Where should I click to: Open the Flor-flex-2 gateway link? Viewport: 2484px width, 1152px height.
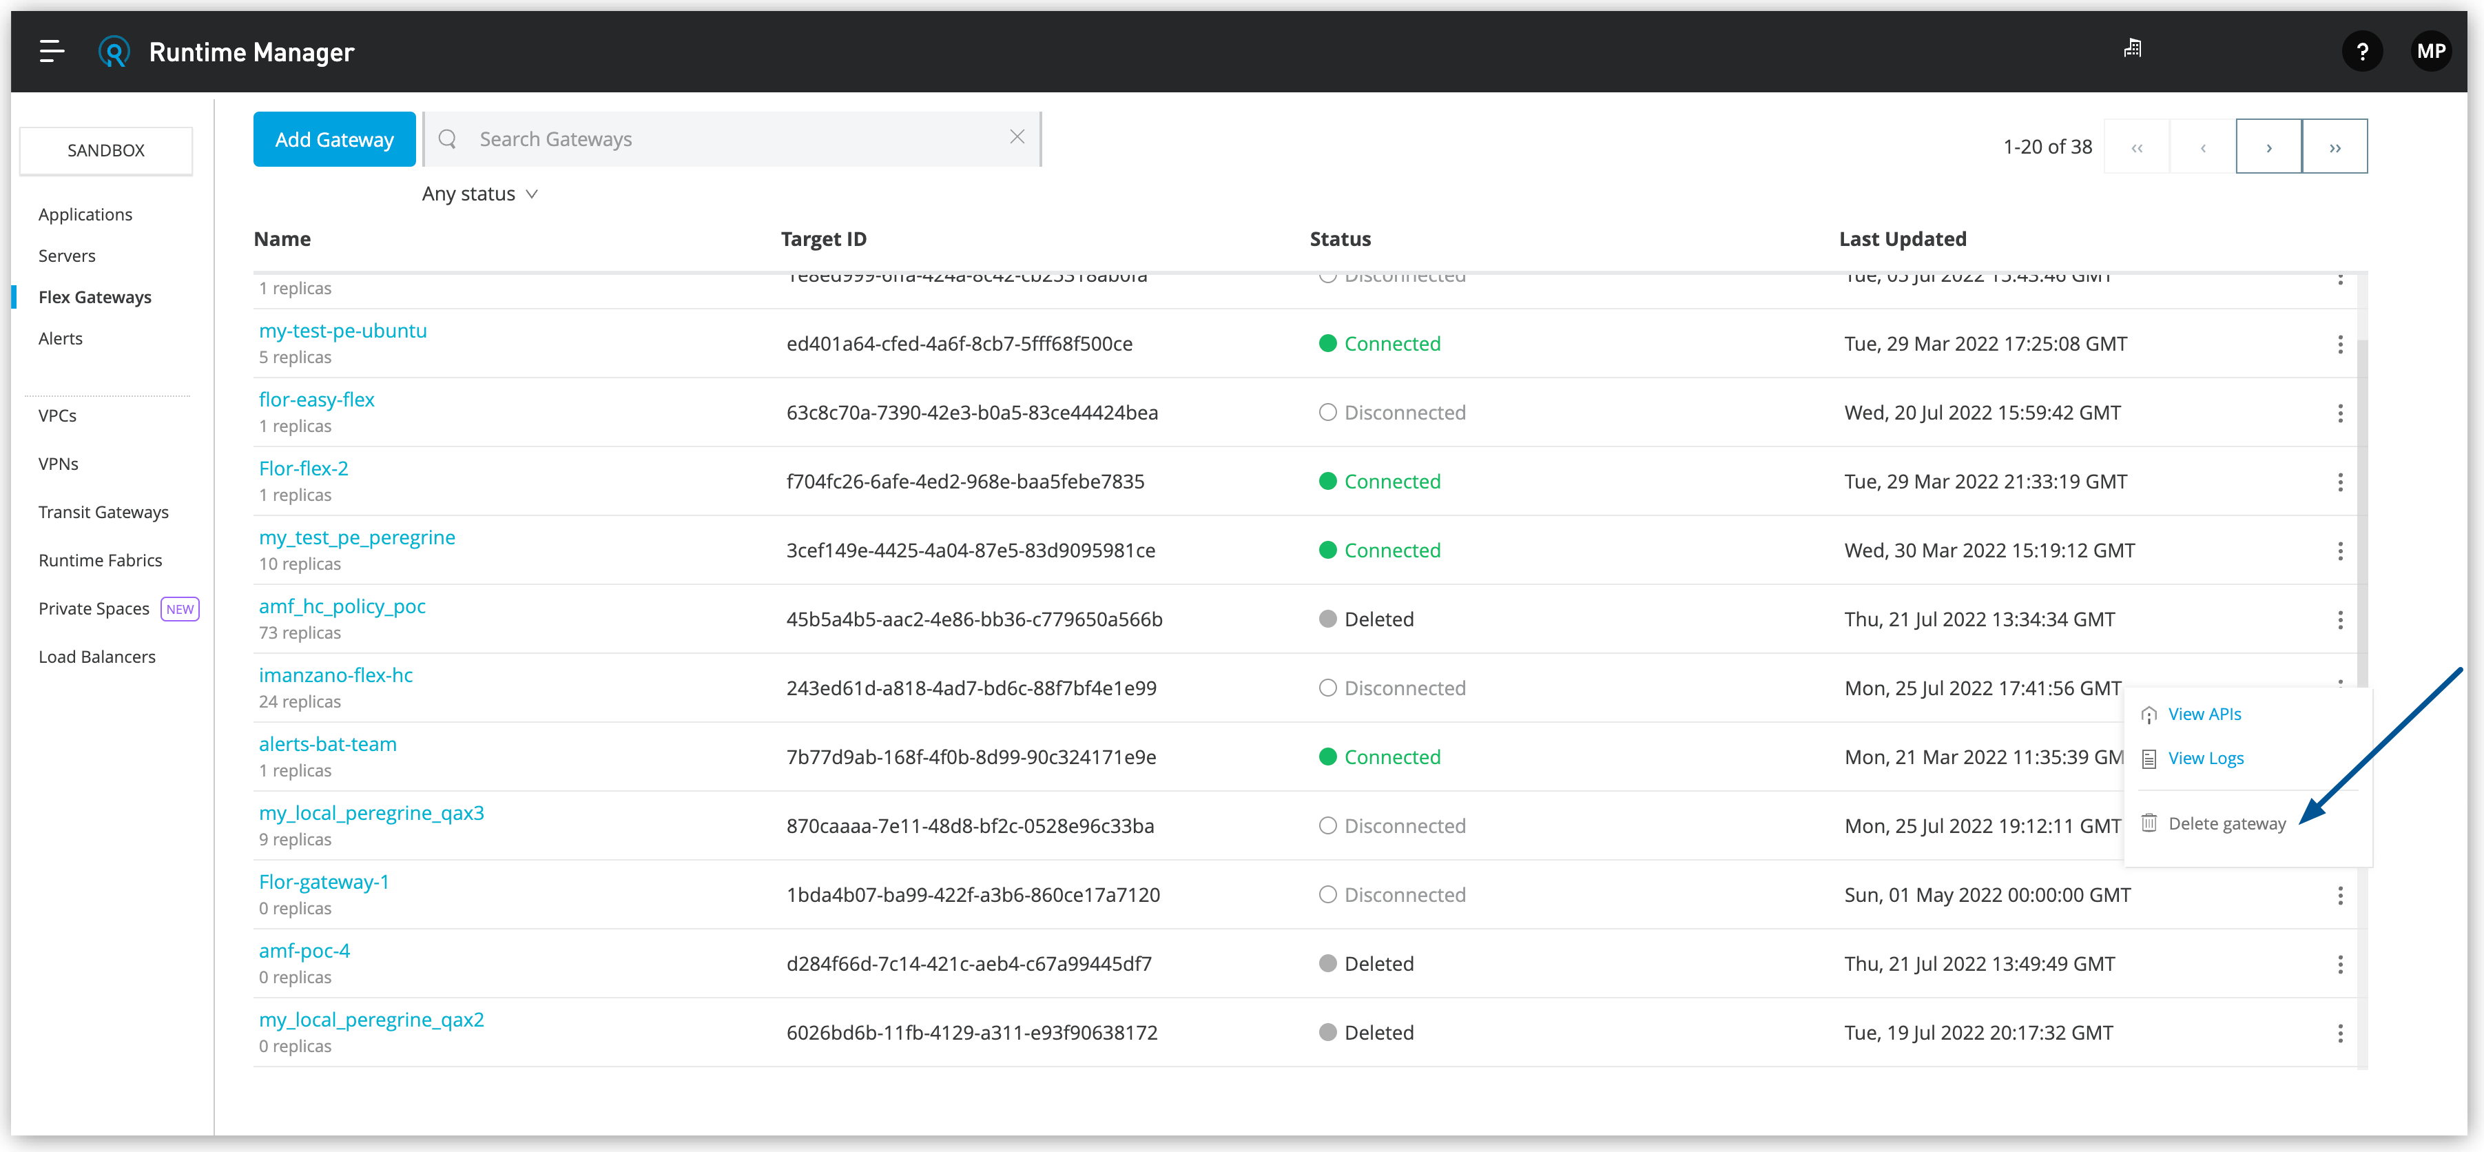(303, 469)
